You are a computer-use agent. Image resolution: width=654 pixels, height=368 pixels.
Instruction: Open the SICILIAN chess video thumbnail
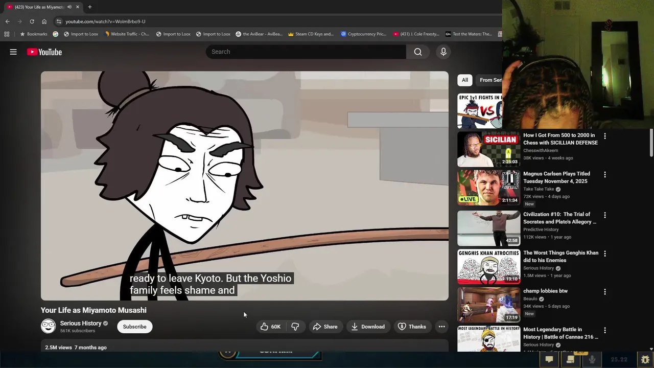tap(488, 149)
